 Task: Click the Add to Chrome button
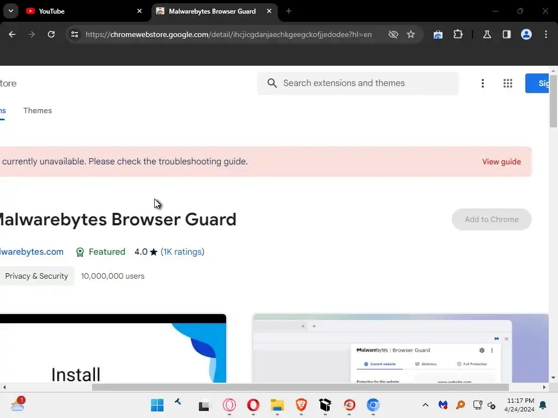point(492,219)
